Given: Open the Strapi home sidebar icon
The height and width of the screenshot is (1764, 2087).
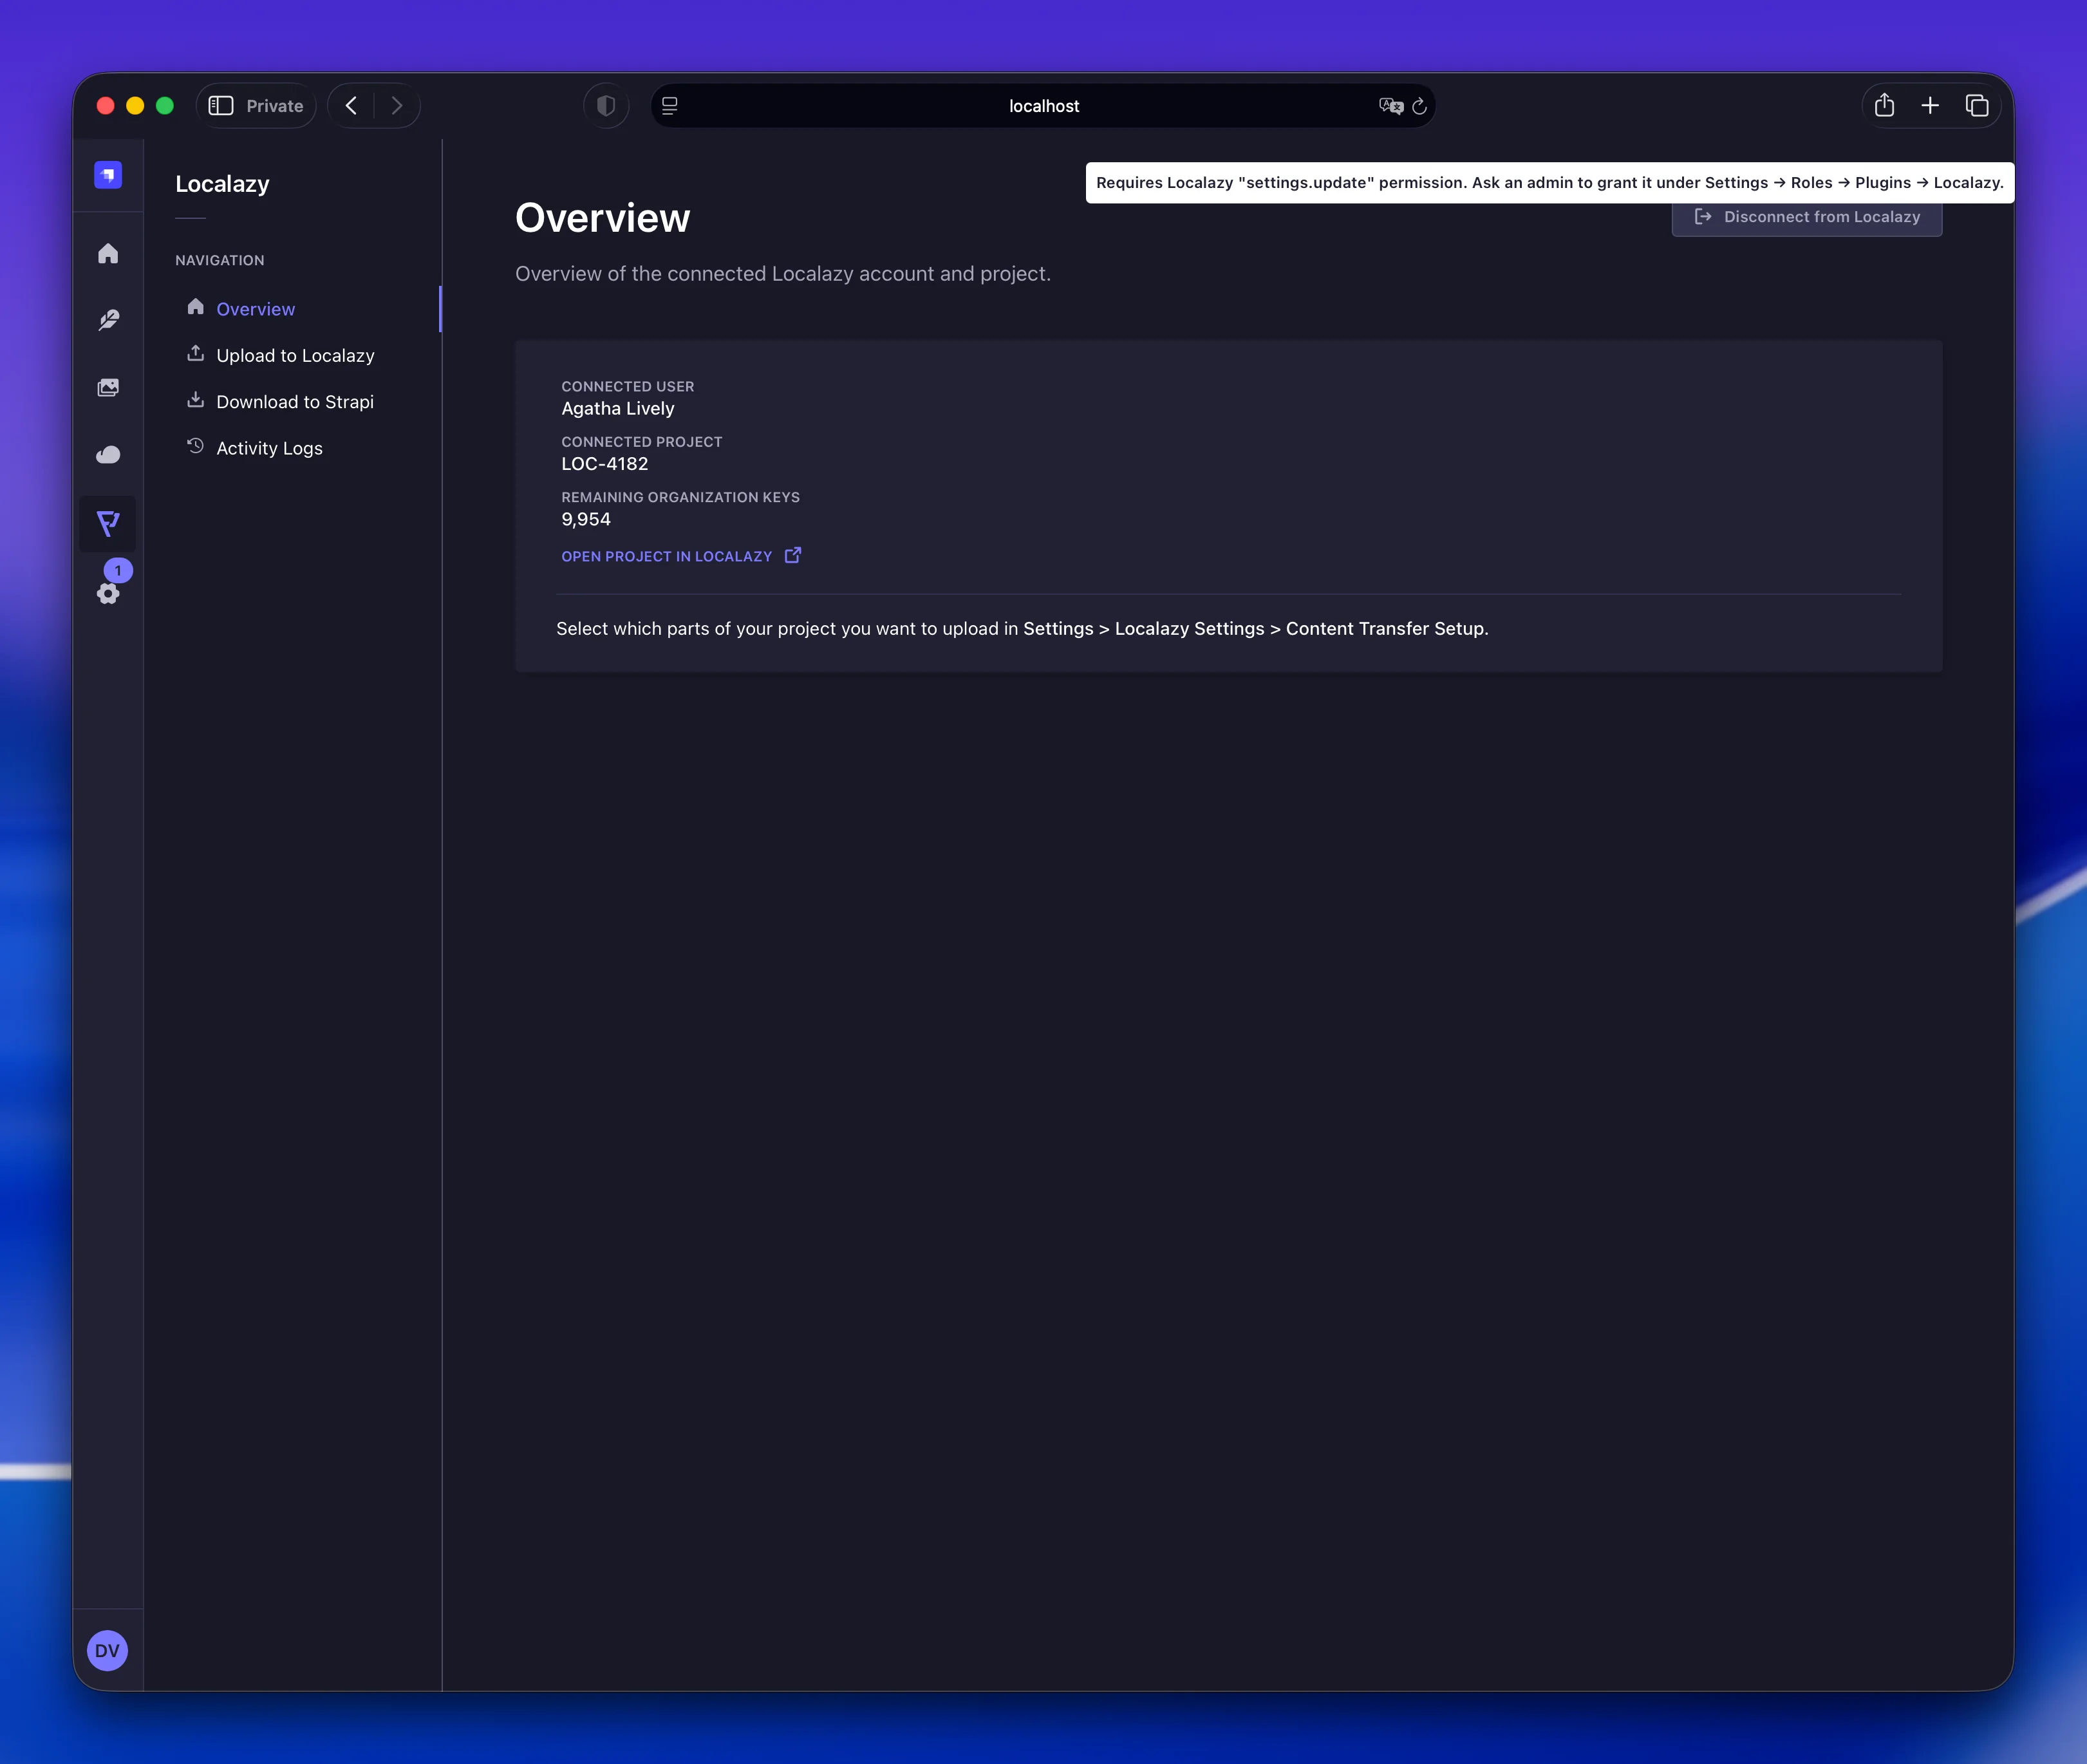Looking at the screenshot, I should [108, 253].
